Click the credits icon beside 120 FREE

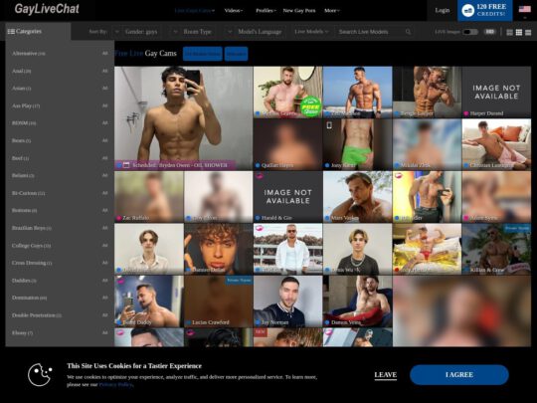467,10
